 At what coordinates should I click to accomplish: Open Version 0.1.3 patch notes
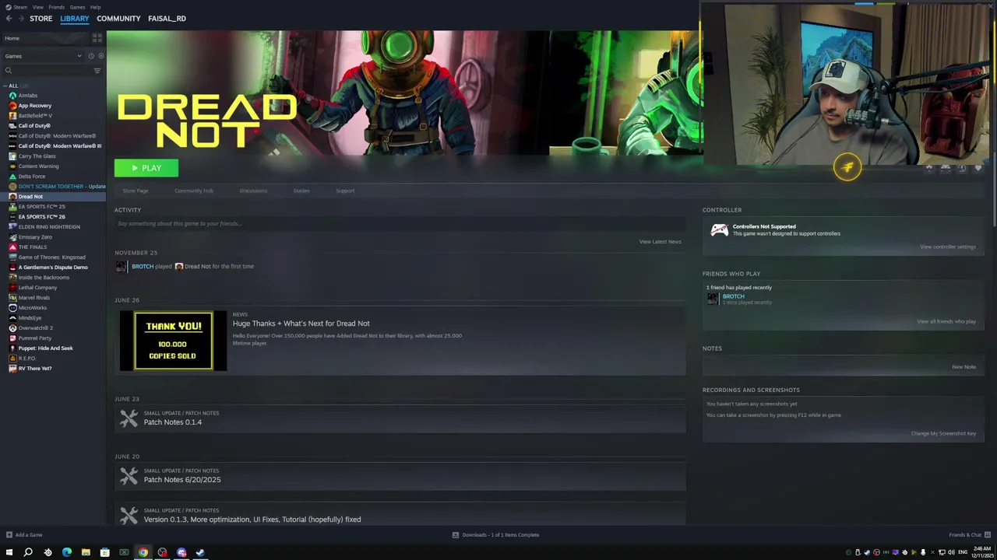[x=252, y=520]
